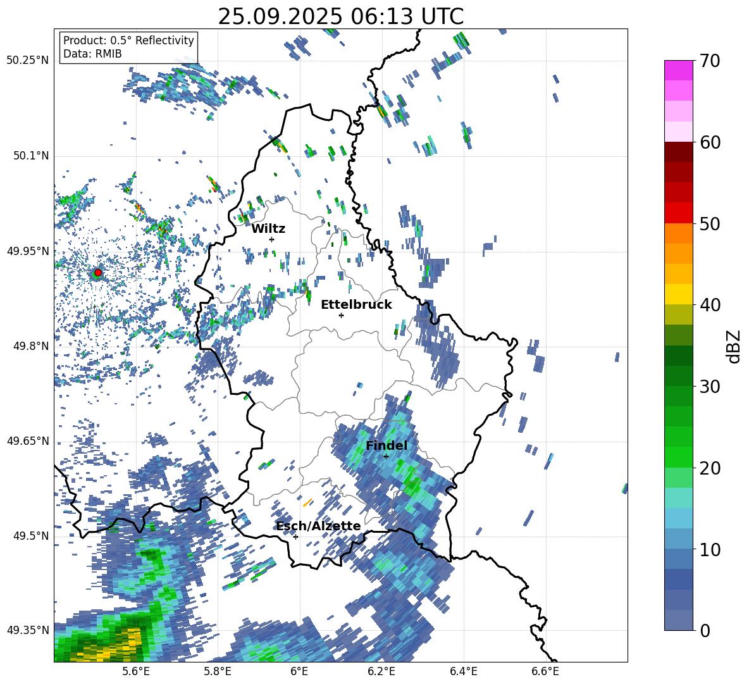Click the dark red colorbar segment below 60

tap(678, 152)
